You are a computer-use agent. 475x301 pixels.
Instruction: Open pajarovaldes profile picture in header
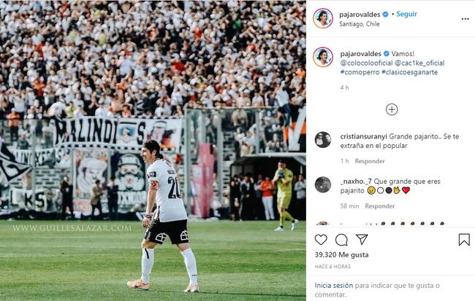pos(323,18)
